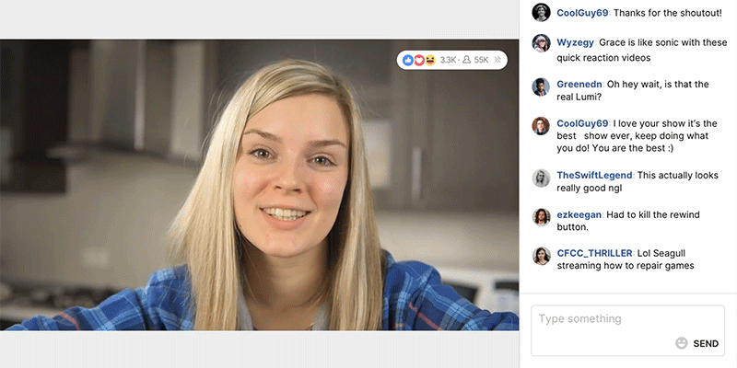Click the CFCC_THRILLER username
This screenshot has height=368, width=737.
(594, 253)
